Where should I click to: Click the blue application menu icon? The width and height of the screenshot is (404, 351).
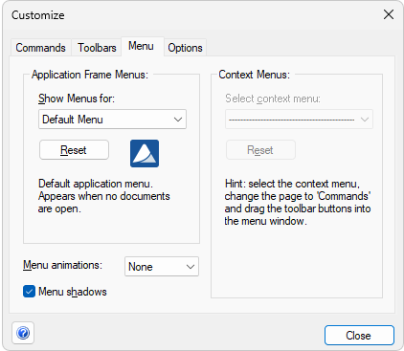coord(145,153)
